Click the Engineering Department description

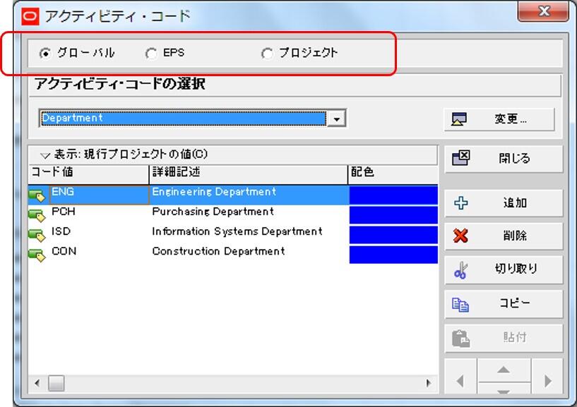(214, 192)
